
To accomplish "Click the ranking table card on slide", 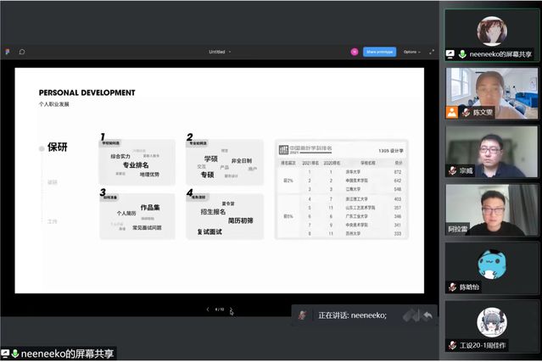I will tap(342, 189).
